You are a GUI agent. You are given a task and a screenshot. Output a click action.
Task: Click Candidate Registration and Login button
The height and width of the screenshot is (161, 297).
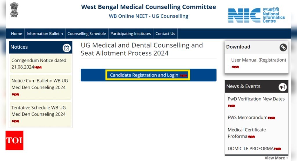[x=148, y=75]
